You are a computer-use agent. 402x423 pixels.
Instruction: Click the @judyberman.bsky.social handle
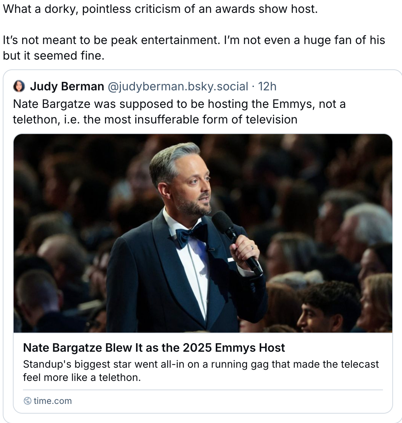177,86
